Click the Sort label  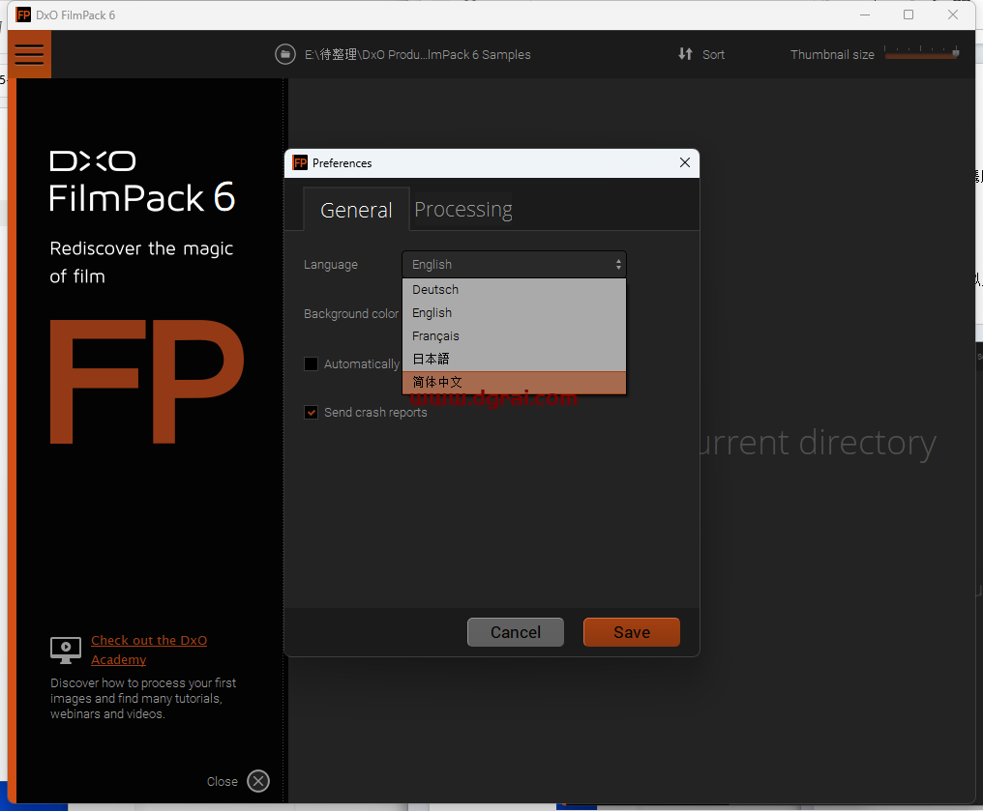(x=713, y=54)
